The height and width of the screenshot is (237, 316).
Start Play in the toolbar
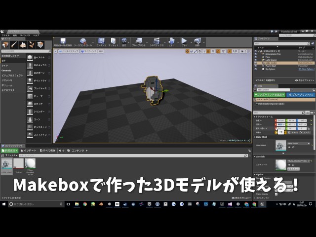pyautogui.click(x=184, y=42)
